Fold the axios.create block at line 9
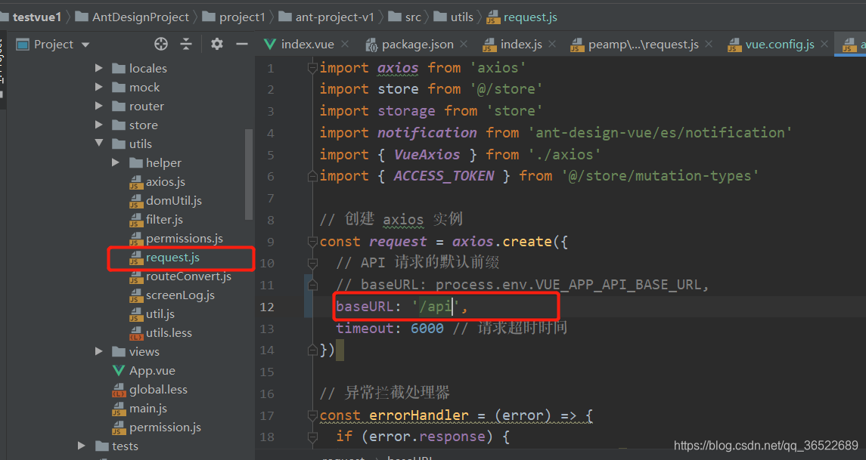 pyautogui.click(x=312, y=242)
